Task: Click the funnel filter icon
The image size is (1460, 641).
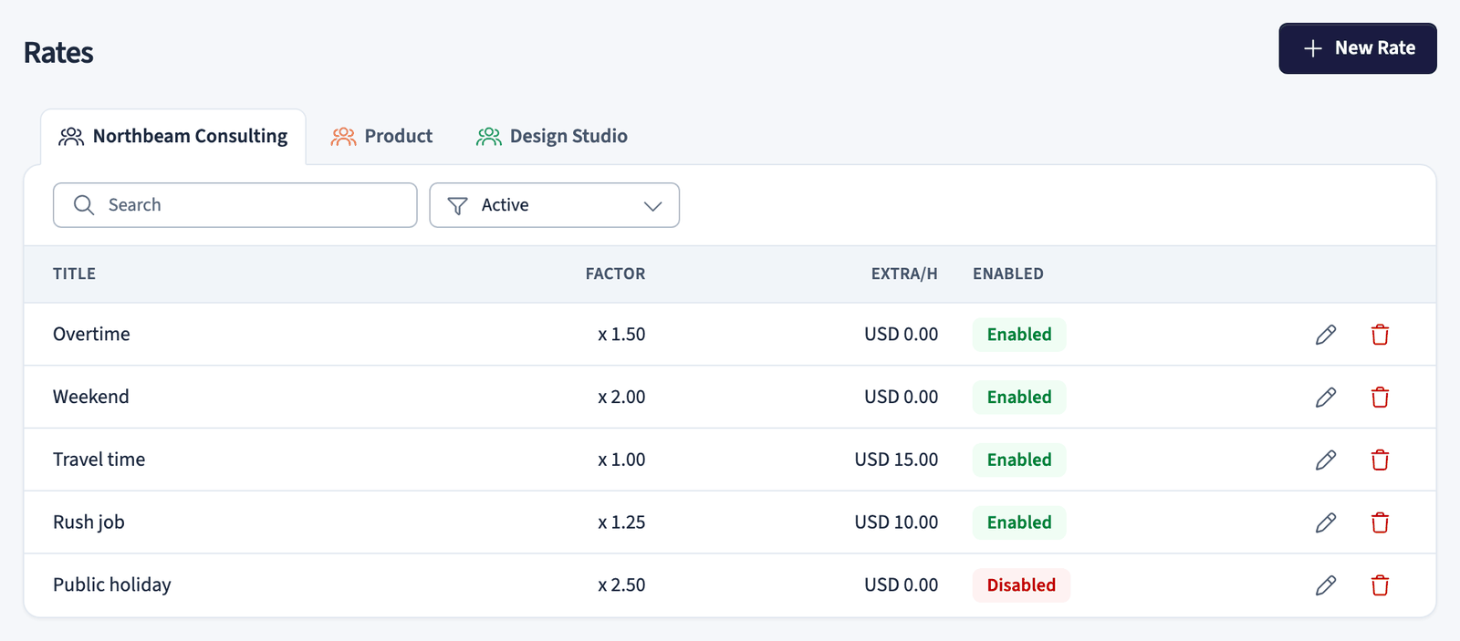Action: (x=458, y=206)
